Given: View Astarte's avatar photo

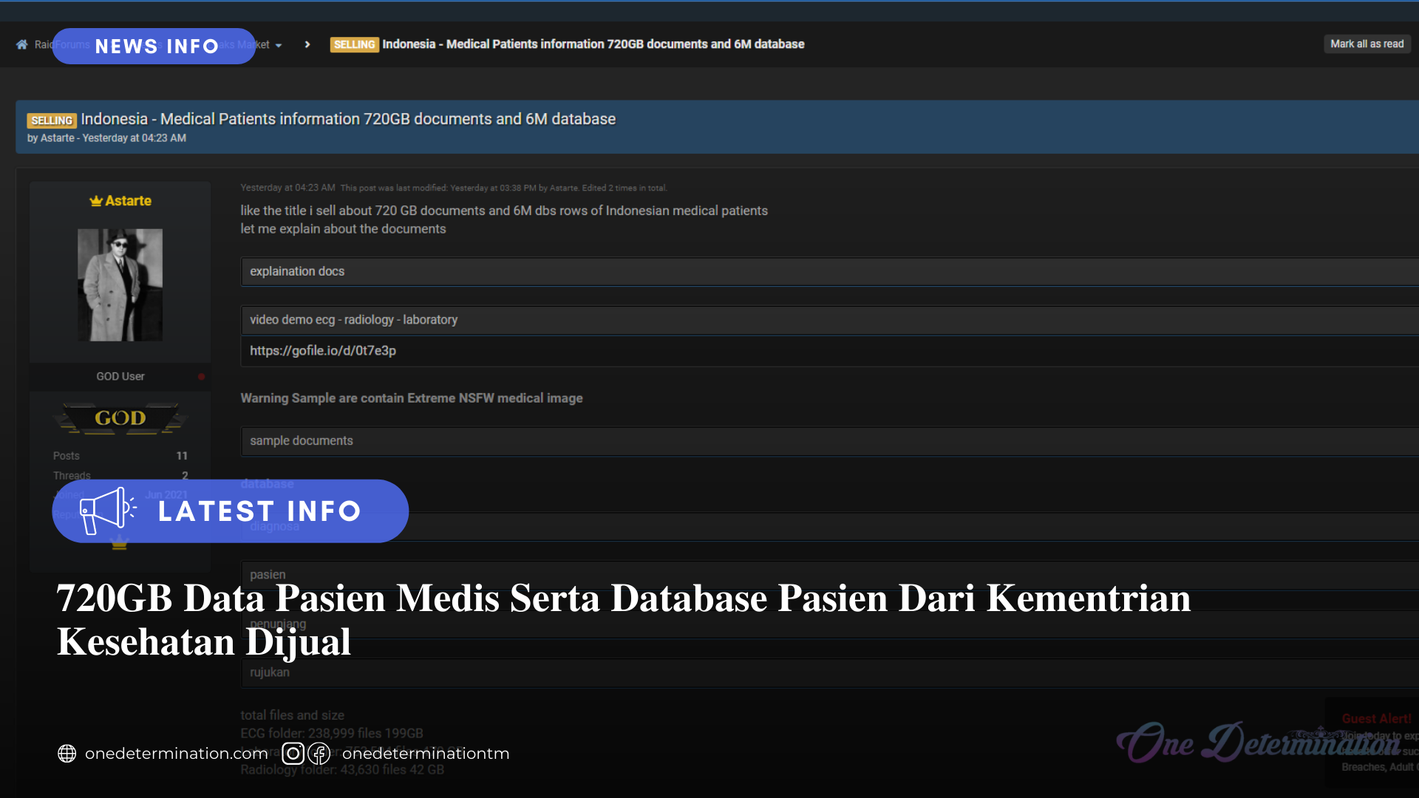Looking at the screenshot, I should click(x=120, y=284).
